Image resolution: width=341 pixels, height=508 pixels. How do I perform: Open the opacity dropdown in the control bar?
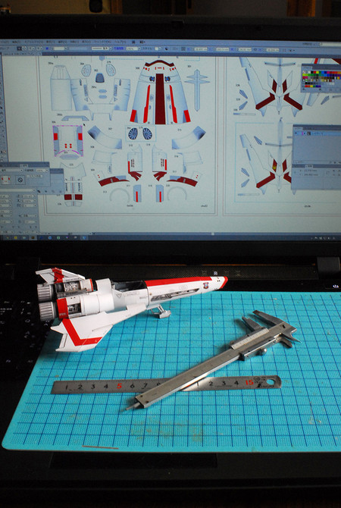coord(133,49)
